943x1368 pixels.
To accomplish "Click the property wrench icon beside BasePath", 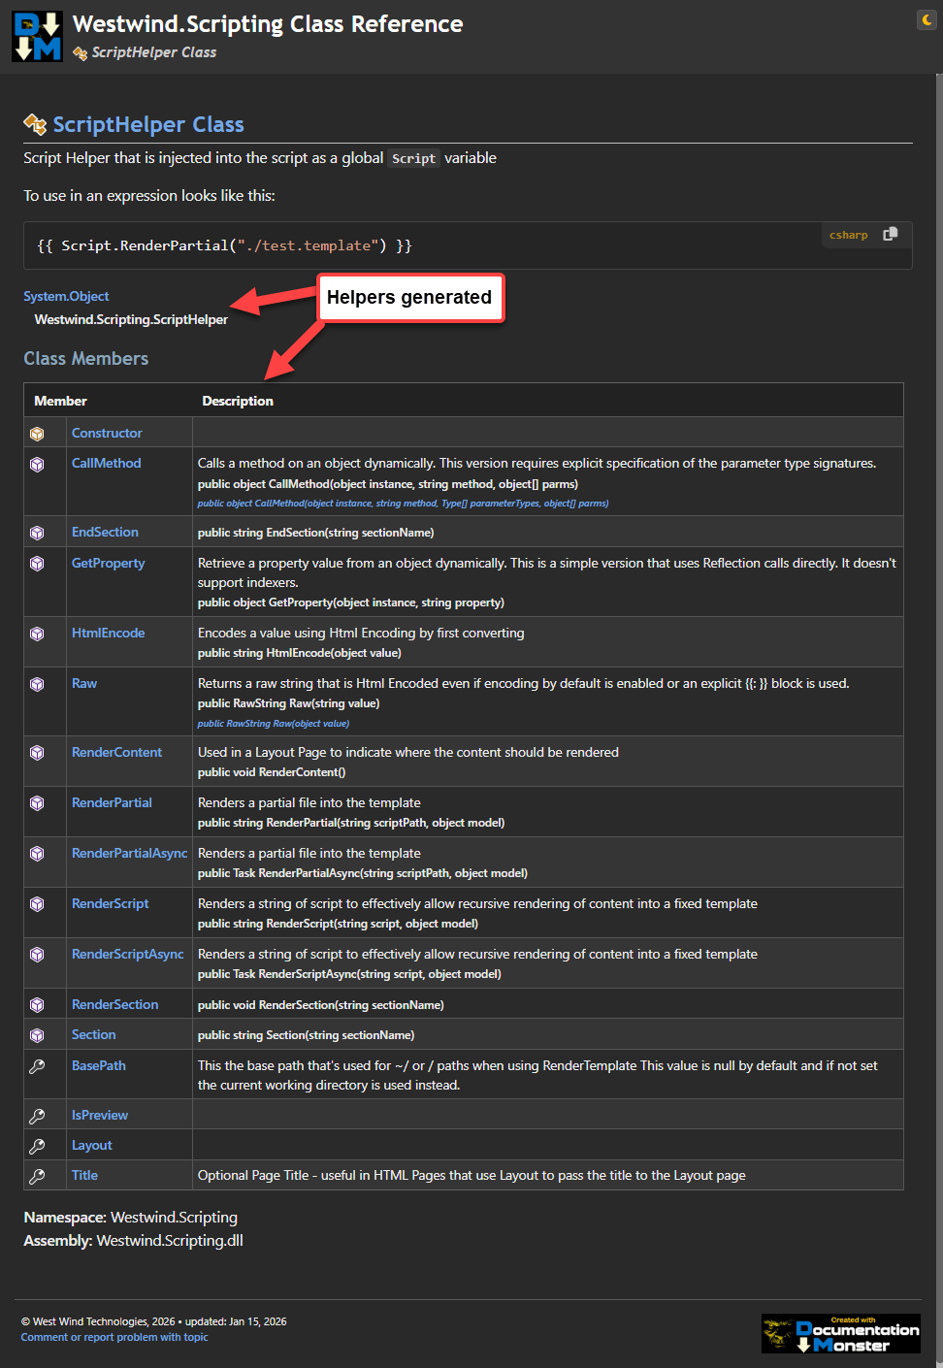I will pyautogui.click(x=37, y=1066).
